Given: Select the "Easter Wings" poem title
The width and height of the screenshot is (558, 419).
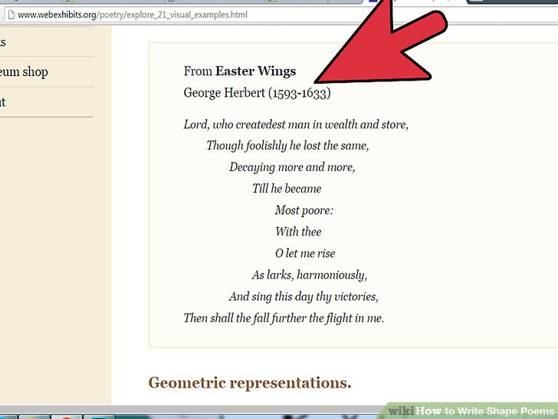Looking at the screenshot, I should pos(255,71).
